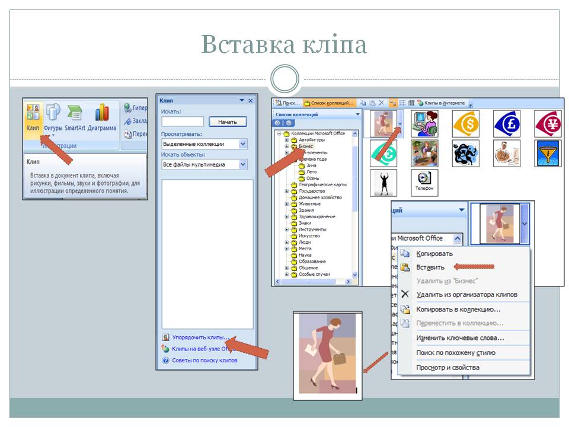Select the dollar sign clip art
The height and width of the screenshot is (427, 569).
pos(466,124)
